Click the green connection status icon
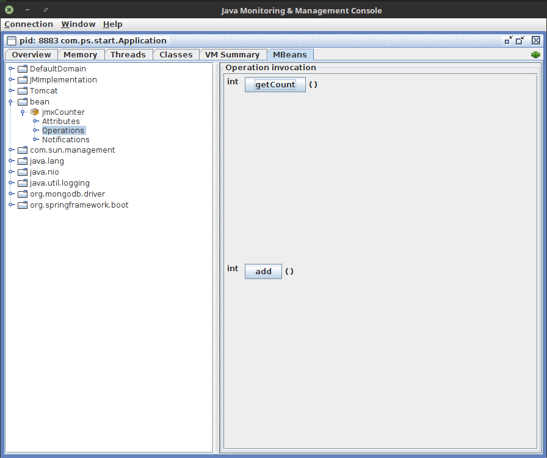This screenshot has width=547, height=458. tap(535, 55)
